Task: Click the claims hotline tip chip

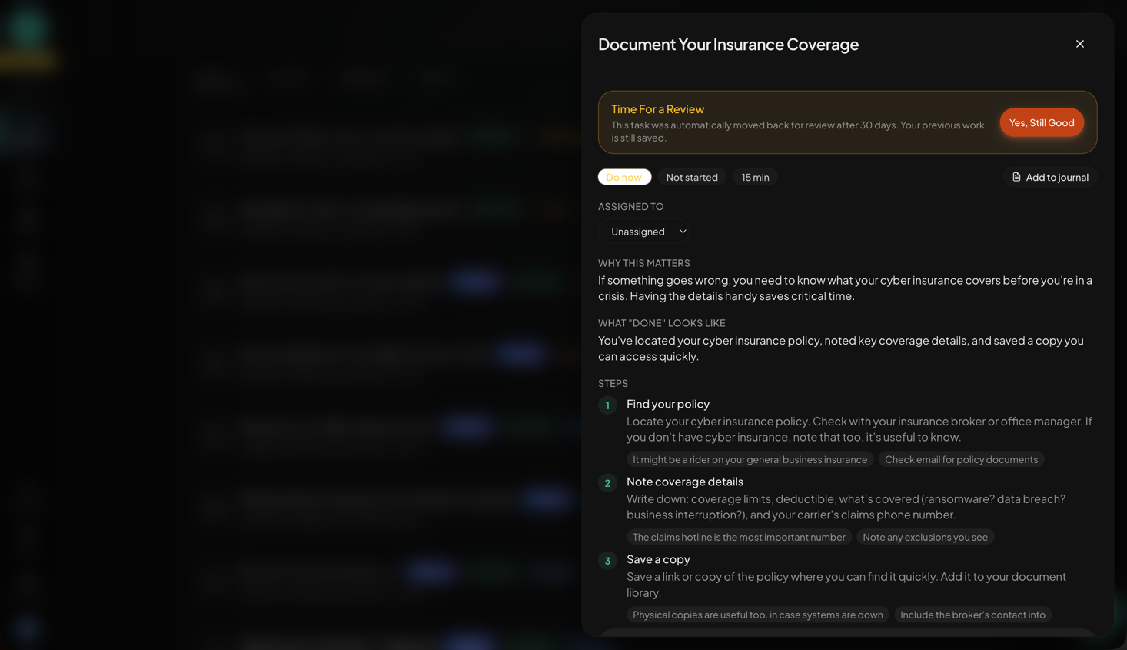Action: click(738, 537)
